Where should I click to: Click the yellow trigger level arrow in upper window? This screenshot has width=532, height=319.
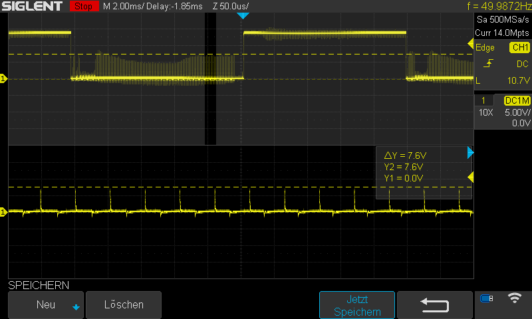470,44
